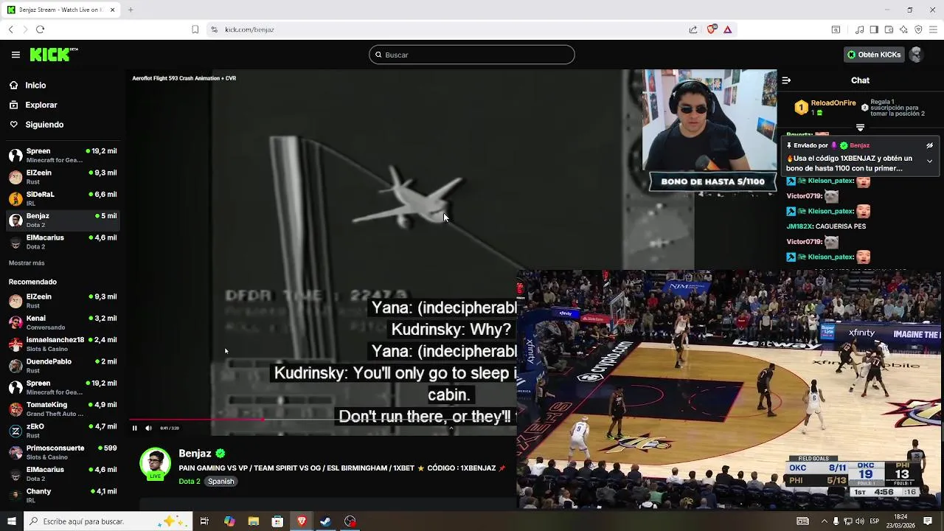Open ElMacarius channel in followed list
The height and width of the screenshot is (531, 944).
click(63, 242)
